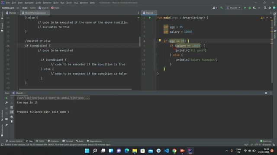277x155 pixels.
Task: Open the TODO tool window
Action: [40, 141]
